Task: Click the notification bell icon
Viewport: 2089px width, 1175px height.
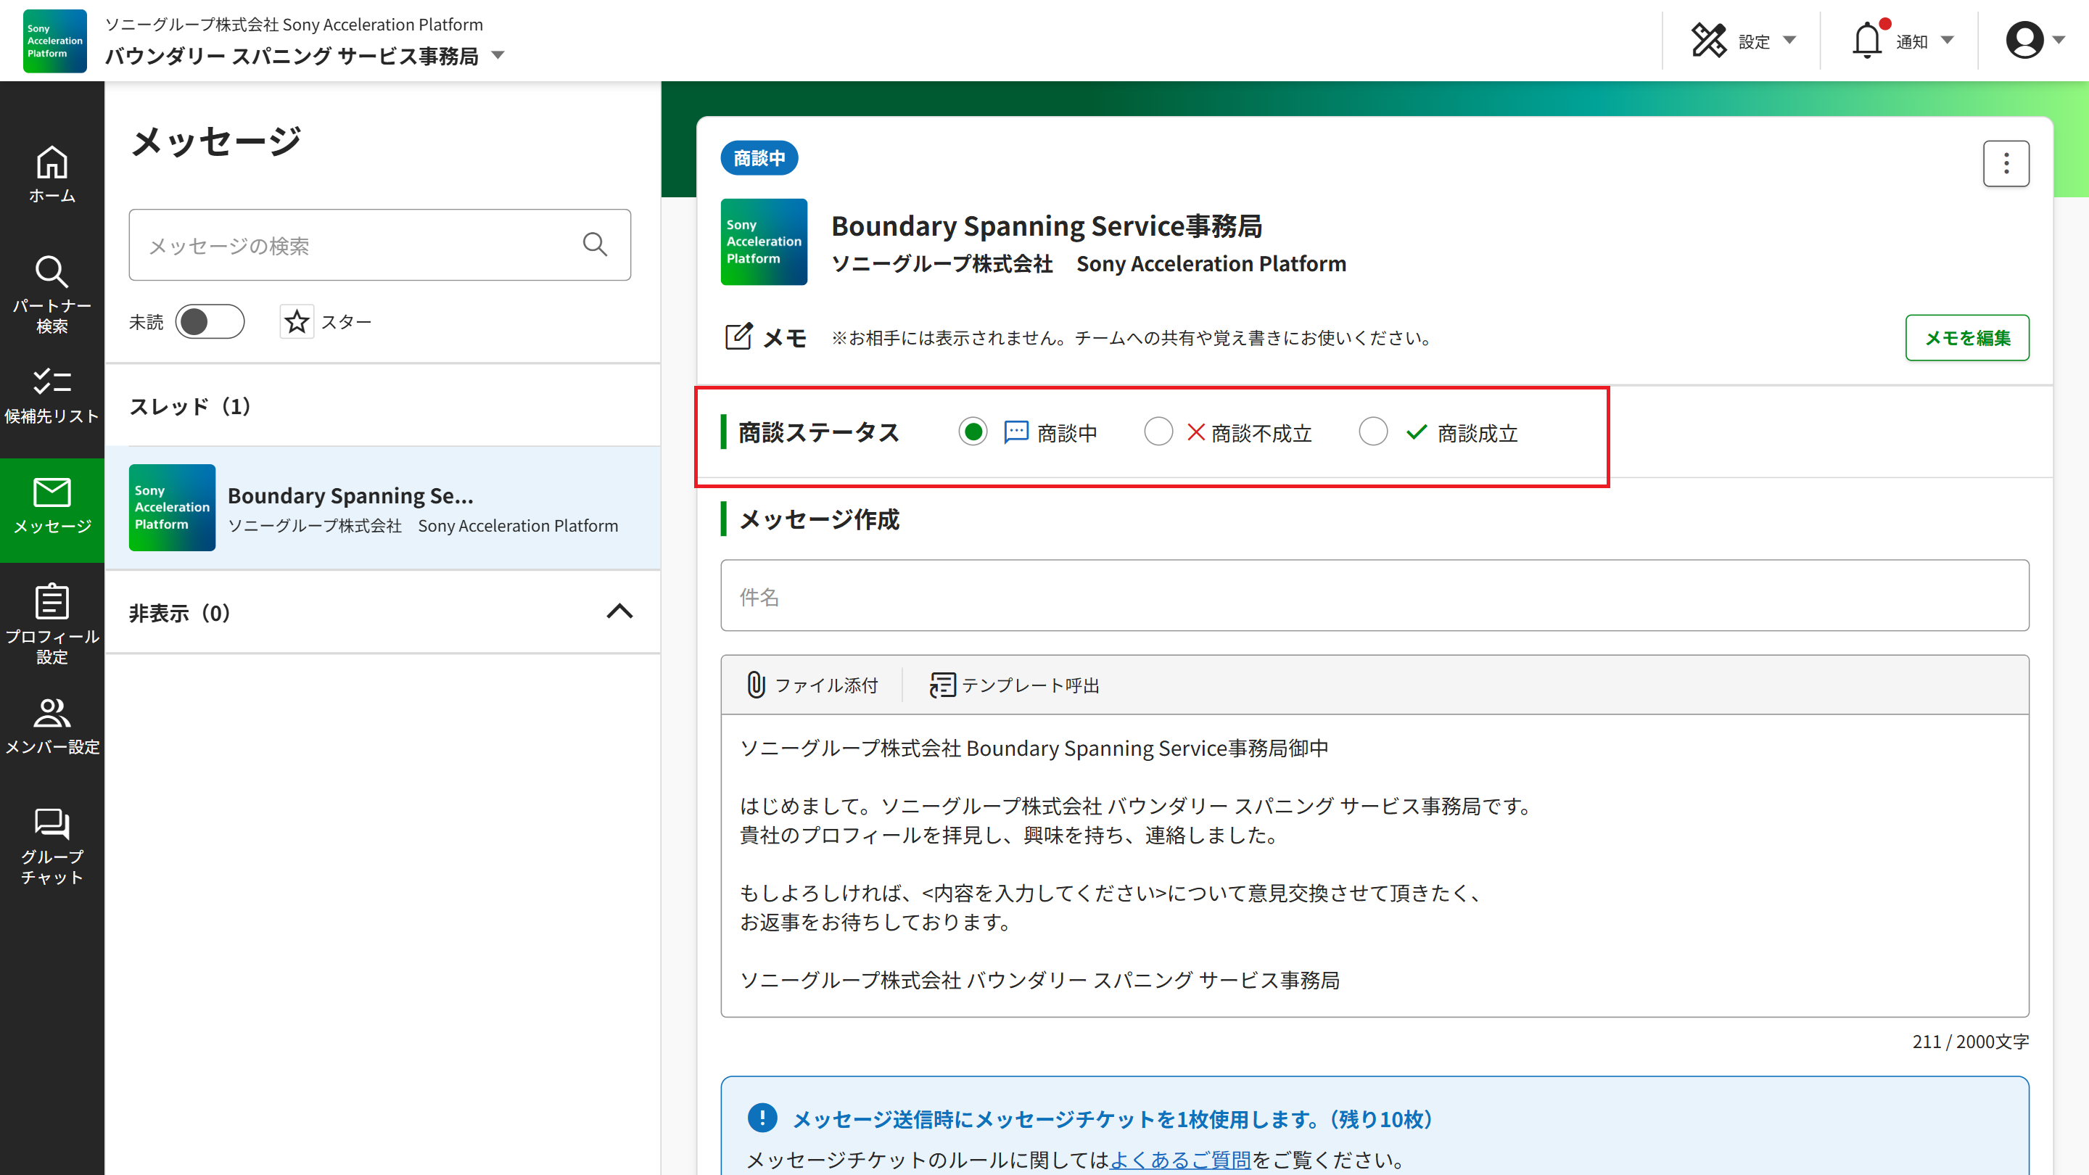Action: [x=1866, y=40]
